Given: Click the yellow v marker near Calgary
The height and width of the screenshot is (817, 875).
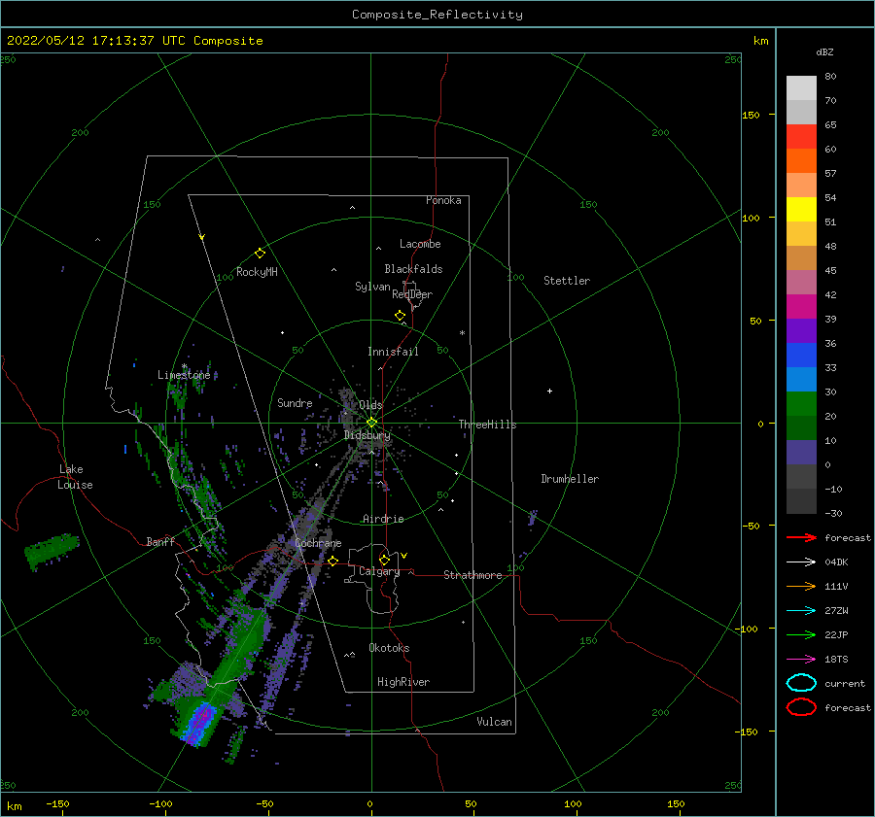Looking at the screenshot, I should [404, 556].
